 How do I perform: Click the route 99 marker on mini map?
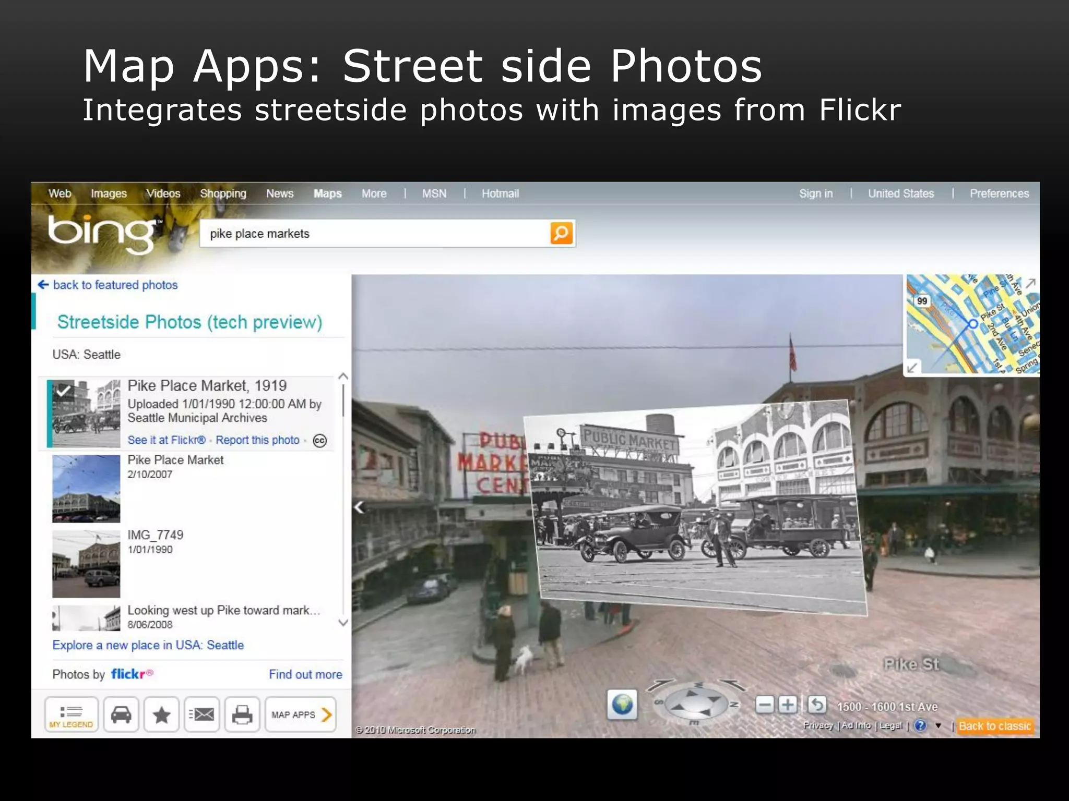pos(922,301)
